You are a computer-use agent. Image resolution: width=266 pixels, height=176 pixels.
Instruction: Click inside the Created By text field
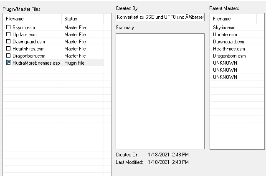pyautogui.click(x=160, y=17)
